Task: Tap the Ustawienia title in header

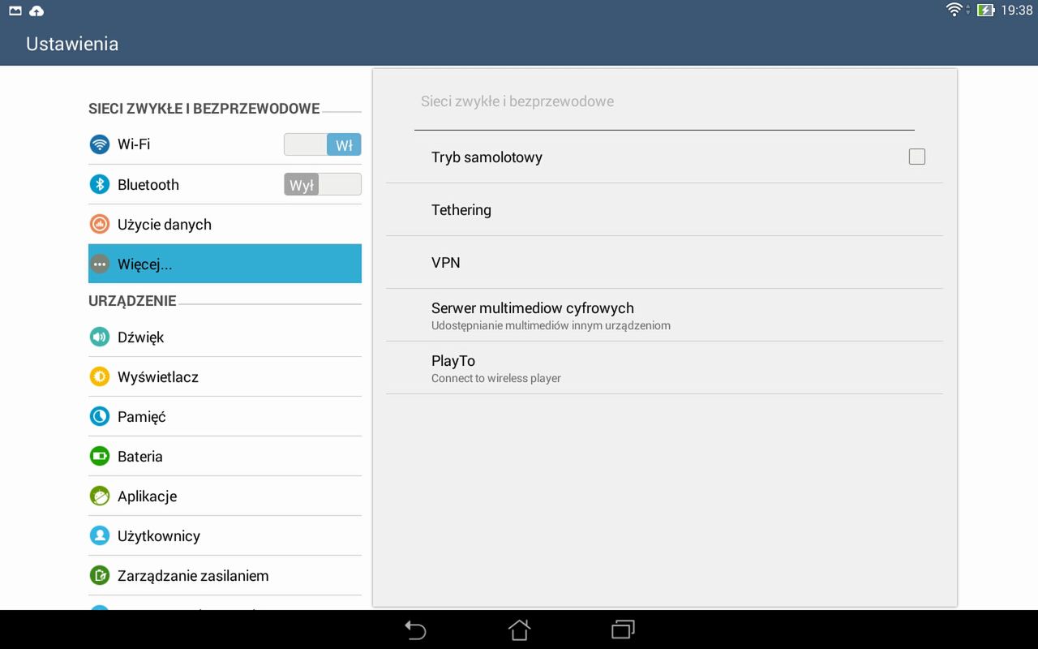Action: [72, 44]
